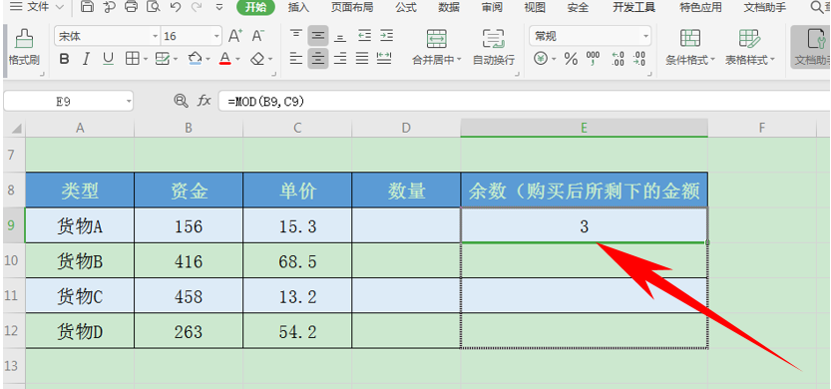Screen dimensions: 831x389
Task: Click the distributed alignment icon
Action: [x=384, y=58]
